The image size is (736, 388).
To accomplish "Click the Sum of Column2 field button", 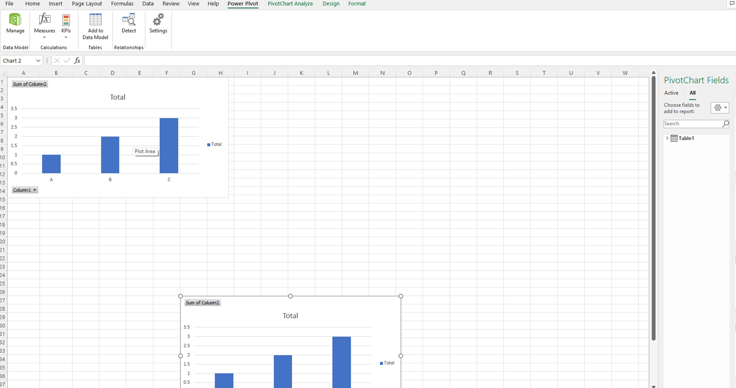I will [x=29, y=84].
